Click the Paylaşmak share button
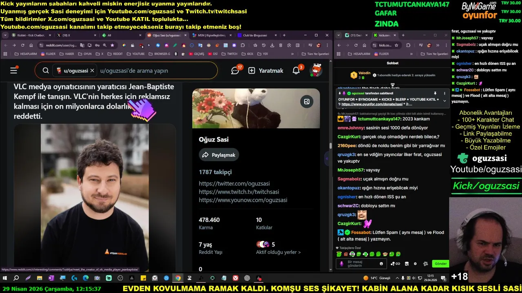 pyautogui.click(x=219, y=155)
